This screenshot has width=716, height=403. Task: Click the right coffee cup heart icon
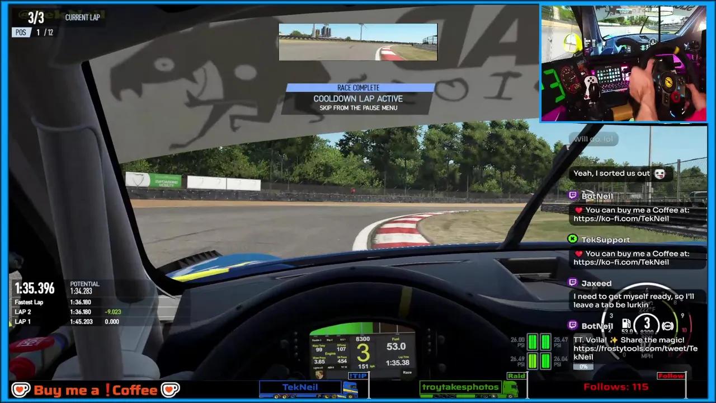tap(170, 390)
